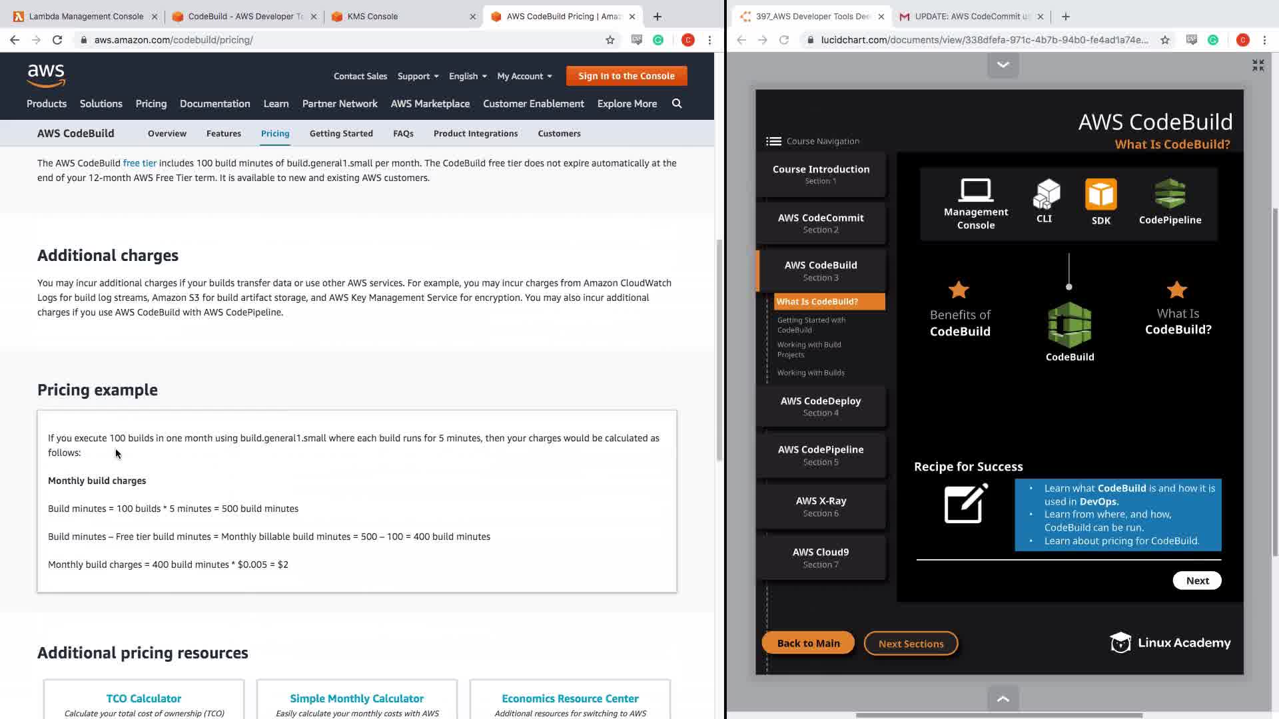This screenshot has height=719, width=1279.
Task: Open the English language dropdown
Action: (x=468, y=76)
